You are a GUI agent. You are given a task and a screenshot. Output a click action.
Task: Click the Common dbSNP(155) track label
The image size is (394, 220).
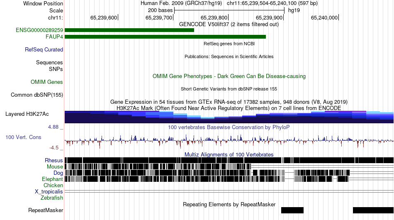point(36,95)
